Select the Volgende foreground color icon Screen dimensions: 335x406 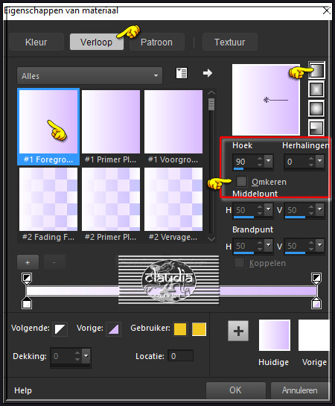coord(60,329)
